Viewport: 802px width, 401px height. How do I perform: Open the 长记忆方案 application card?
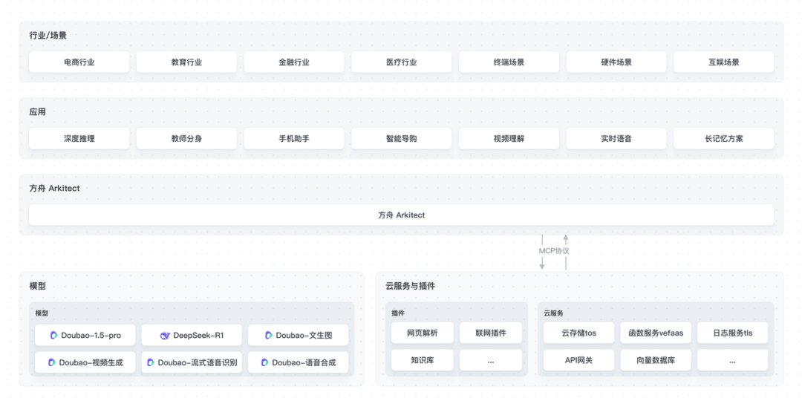[724, 138]
